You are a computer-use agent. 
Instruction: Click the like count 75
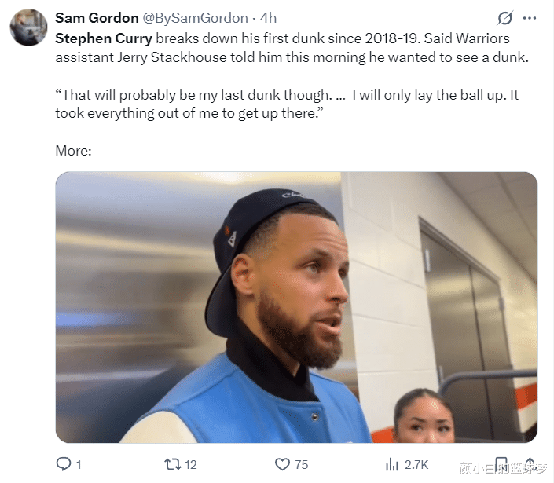pyautogui.click(x=301, y=464)
